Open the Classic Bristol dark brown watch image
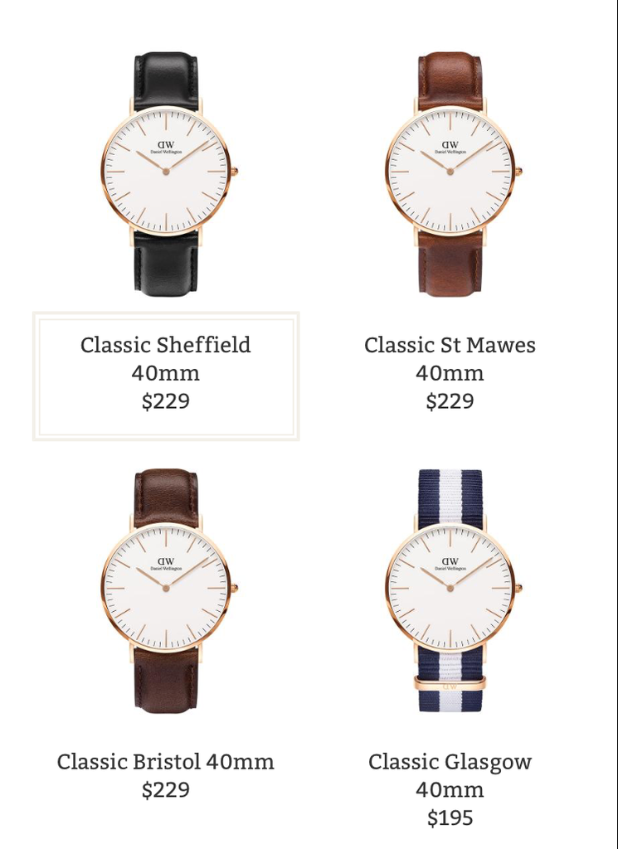This screenshot has height=849, width=618. click(168, 590)
